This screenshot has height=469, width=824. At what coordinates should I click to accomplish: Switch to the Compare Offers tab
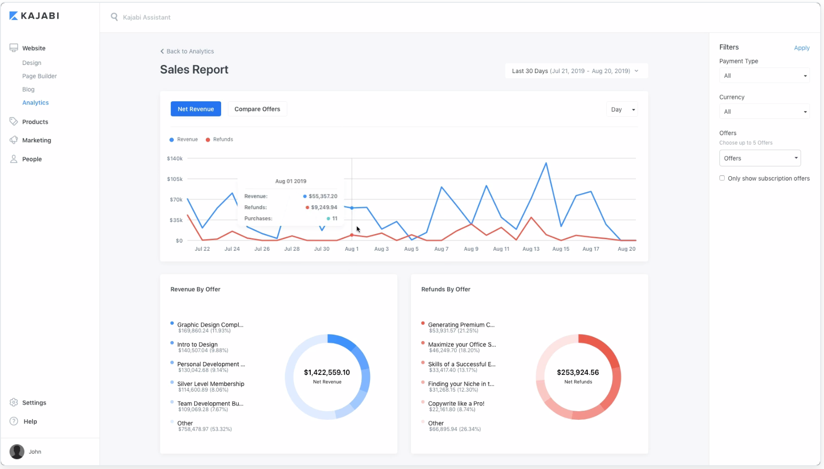coord(257,109)
